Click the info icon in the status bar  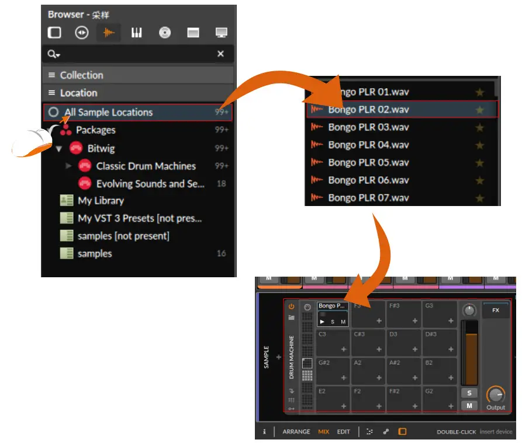click(264, 430)
